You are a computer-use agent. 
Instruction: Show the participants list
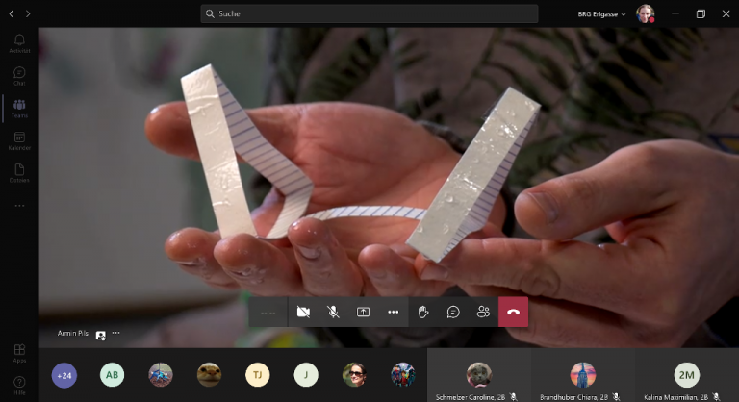pyautogui.click(x=483, y=312)
